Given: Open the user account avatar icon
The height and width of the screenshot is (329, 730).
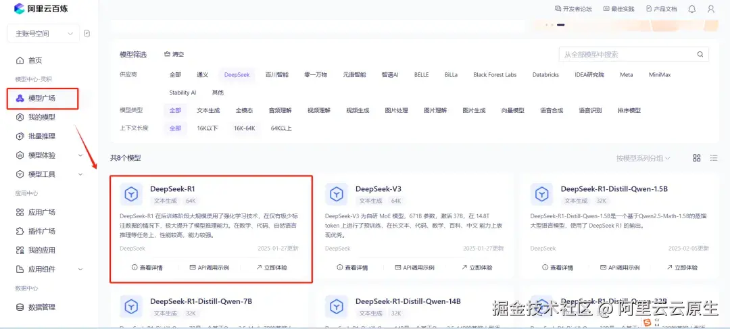Looking at the screenshot, I should click(711, 9).
